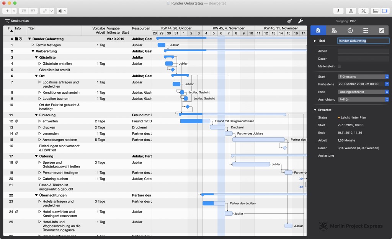
Task: Switch to the cost inspector tab
Action: click(334, 30)
